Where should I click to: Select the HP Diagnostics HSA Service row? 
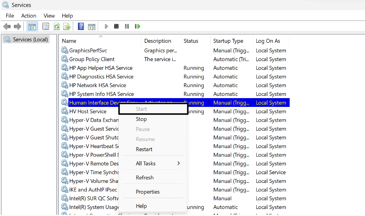click(x=101, y=77)
